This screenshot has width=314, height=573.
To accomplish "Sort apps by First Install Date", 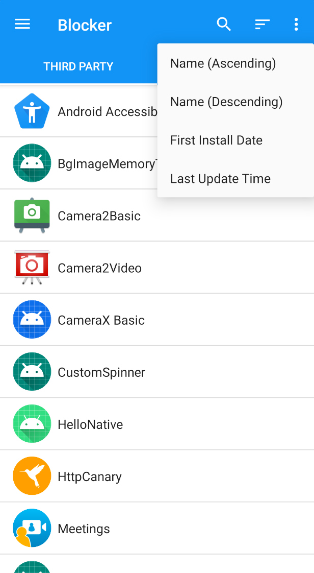I will (216, 140).
